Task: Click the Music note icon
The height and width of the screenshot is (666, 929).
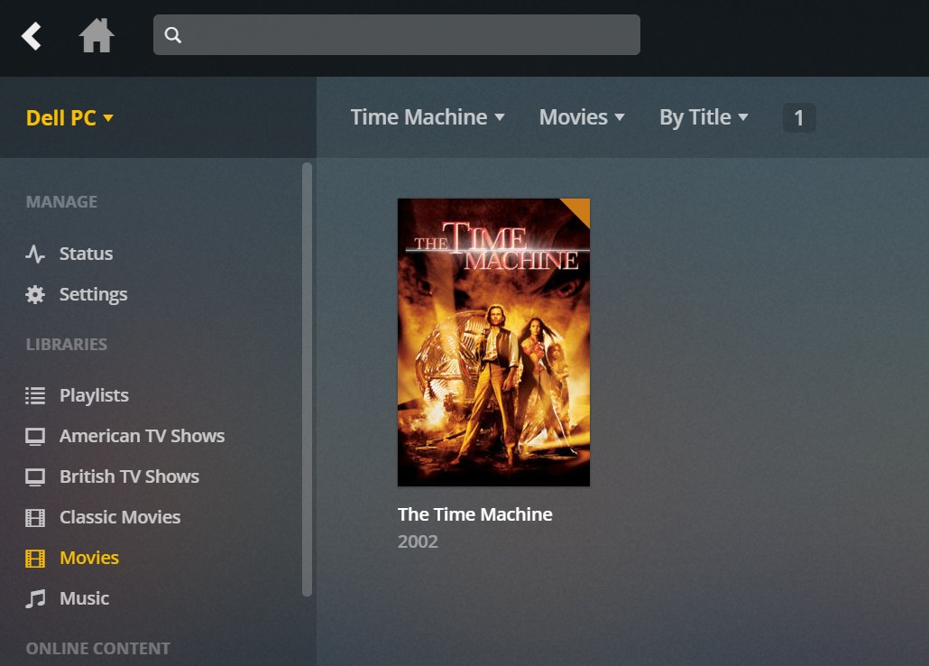Action: click(35, 598)
